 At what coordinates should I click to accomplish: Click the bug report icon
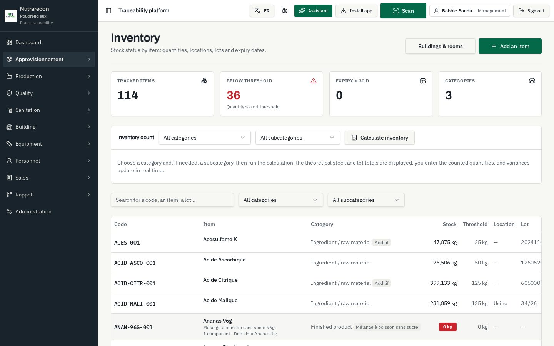pyautogui.click(x=284, y=11)
